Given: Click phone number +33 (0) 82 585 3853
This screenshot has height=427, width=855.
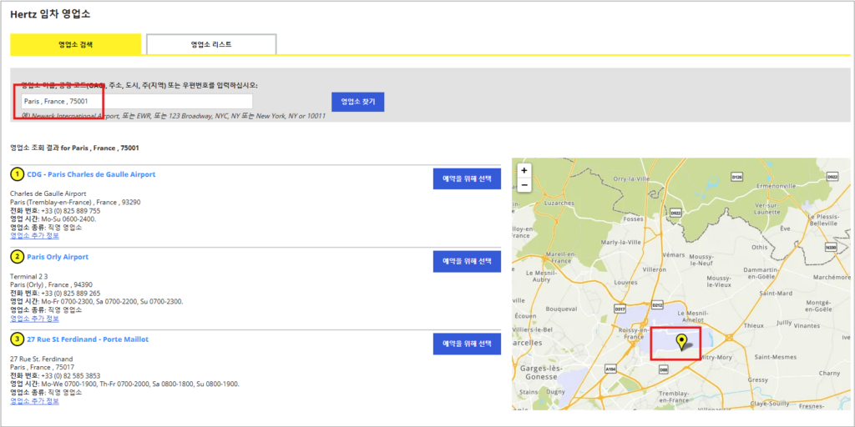Looking at the screenshot, I should pyautogui.click(x=71, y=376).
